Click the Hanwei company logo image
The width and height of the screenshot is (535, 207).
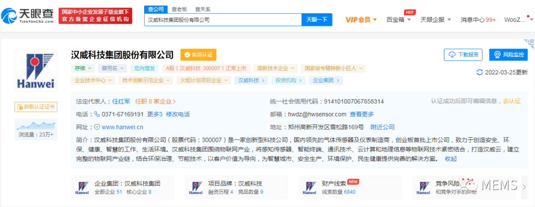click(x=36, y=70)
